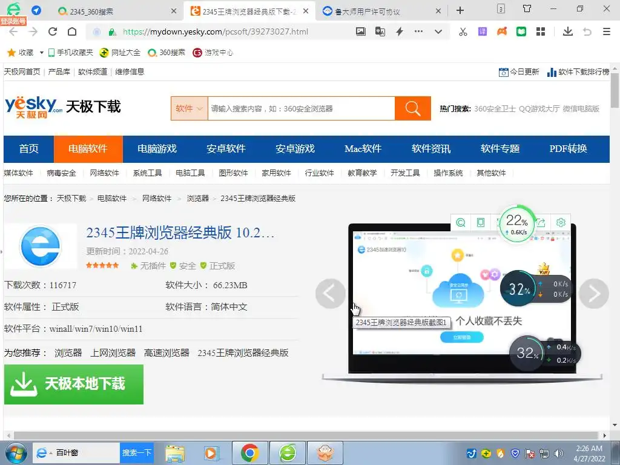Open the orange gamepad extension icon

pyautogui.click(x=502, y=31)
